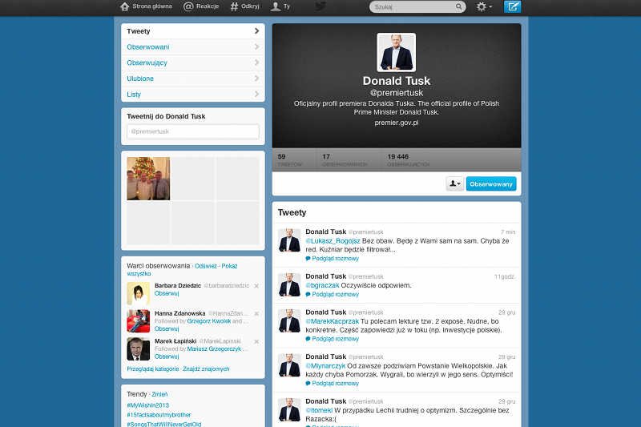View the 59 tweets count

289,159
